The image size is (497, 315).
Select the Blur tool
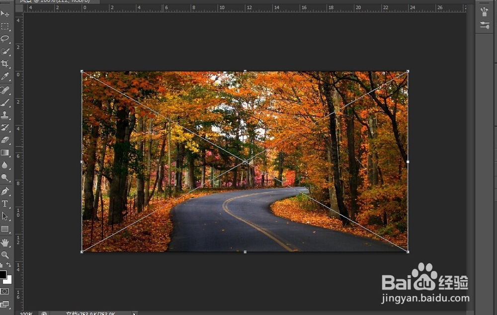click(5, 165)
